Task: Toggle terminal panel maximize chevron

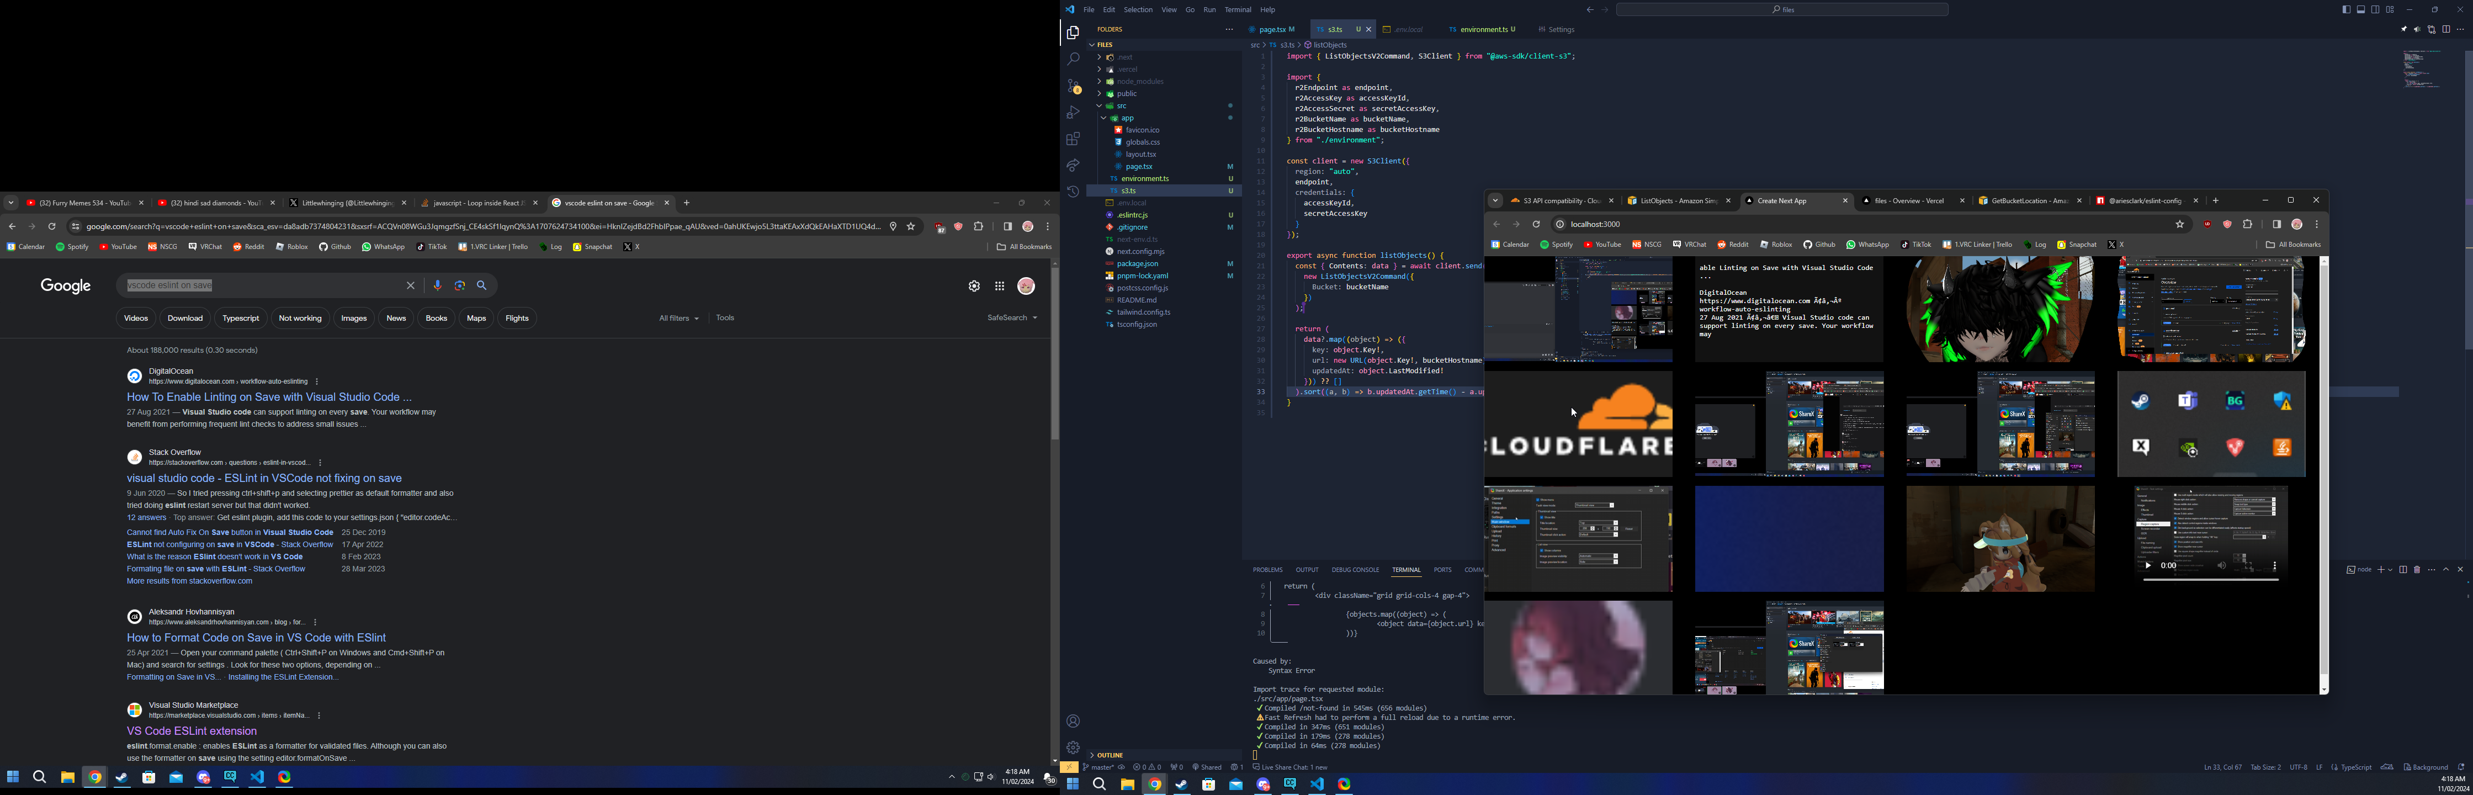Action: (x=2446, y=570)
